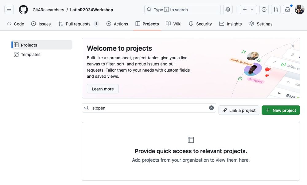Create a new project
The width and height of the screenshot is (307, 185).
(281, 110)
